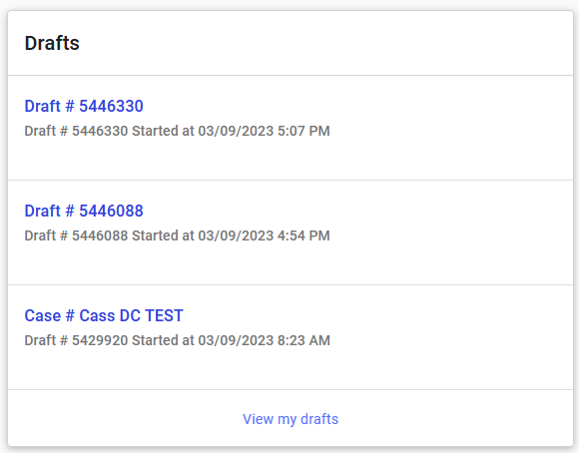The image size is (579, 453).
Task: Click the 5:07 PM timestamp
Action: (x=303, y=131)
